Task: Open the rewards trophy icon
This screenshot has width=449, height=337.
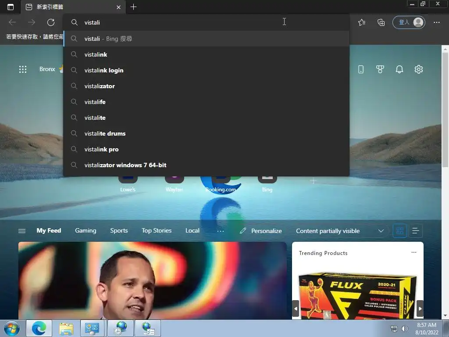Action: (x=380, y=69)
